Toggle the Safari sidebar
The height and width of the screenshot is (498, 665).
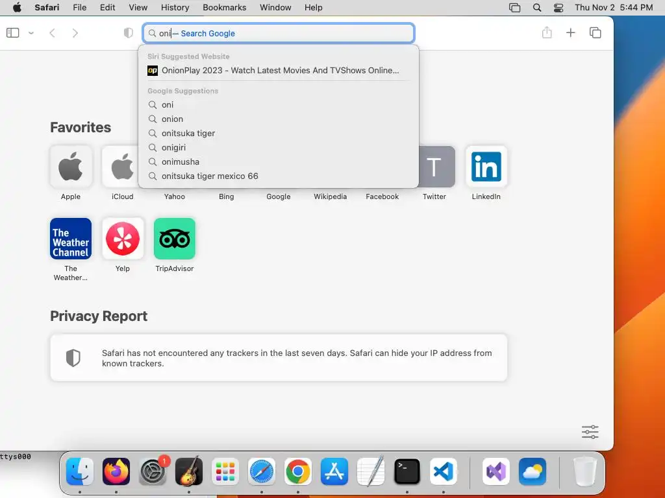[x=13, y=32]
